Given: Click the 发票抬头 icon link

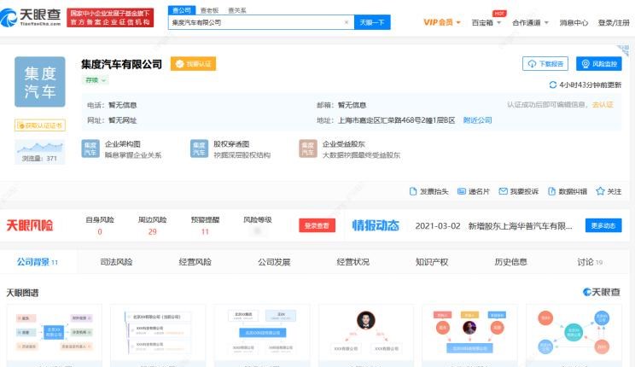Looking at the screenshot, I should click(x=428, y=191).
